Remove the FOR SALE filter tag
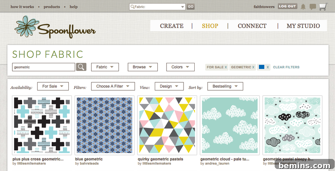The height and width of the screenshot is (171, 335). click(x=225, y=67)
